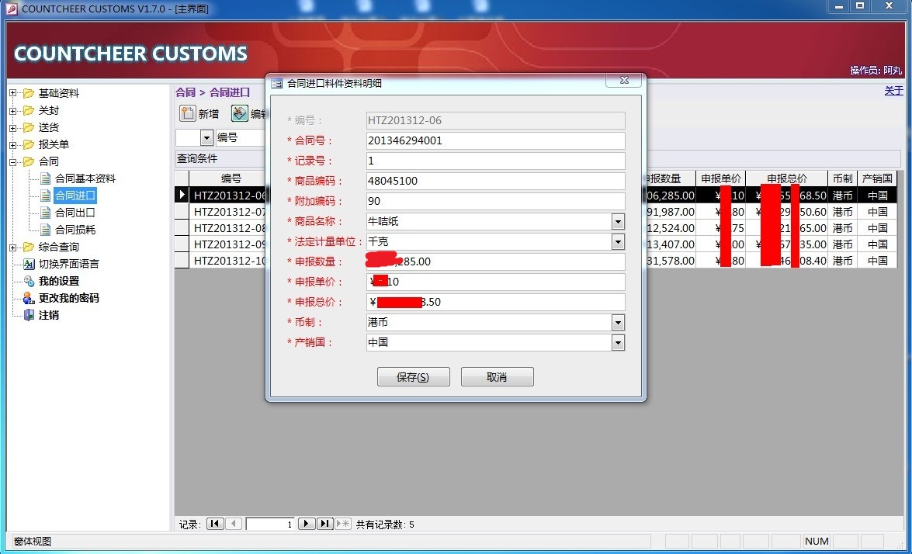The image size is (912, 554).
Task: Click the 合同号 input field
Action: click(495, 140)
